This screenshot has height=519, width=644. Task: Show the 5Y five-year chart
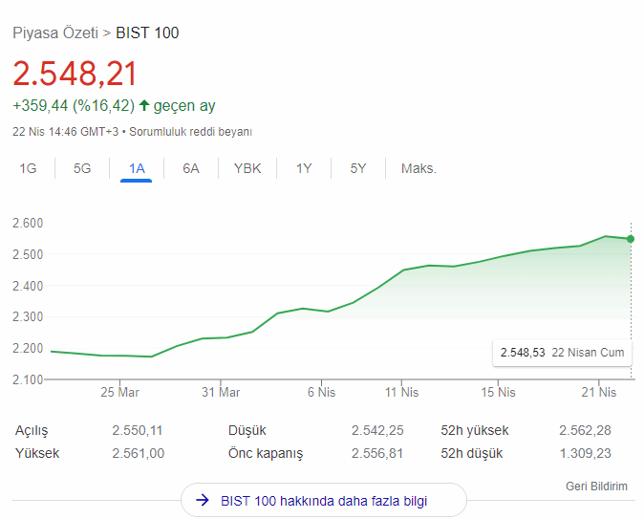click(358, 169)
